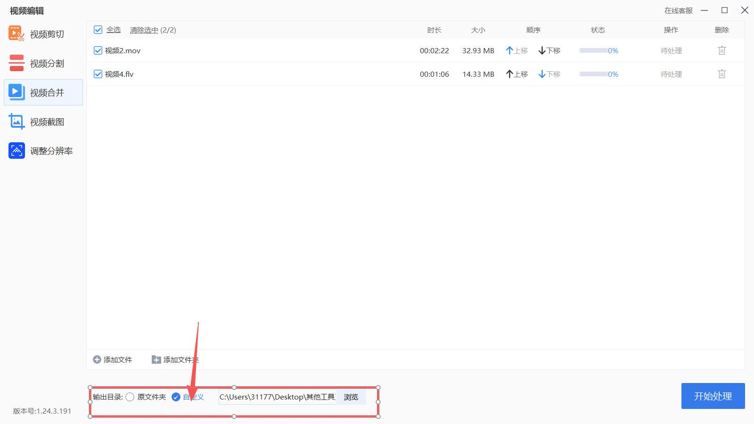This screenshot has width=754, height=424.
Task: Delete 视频2.mov with its trash icon
Action: coord(721,50)
